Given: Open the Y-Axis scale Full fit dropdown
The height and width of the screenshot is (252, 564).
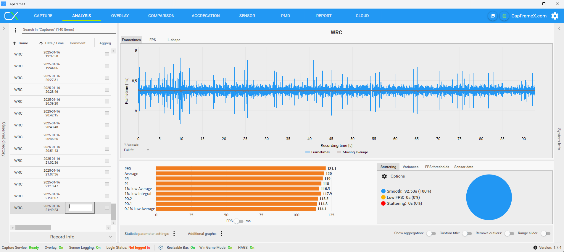Looking at the screenshot, I should (x=136, y=150).
